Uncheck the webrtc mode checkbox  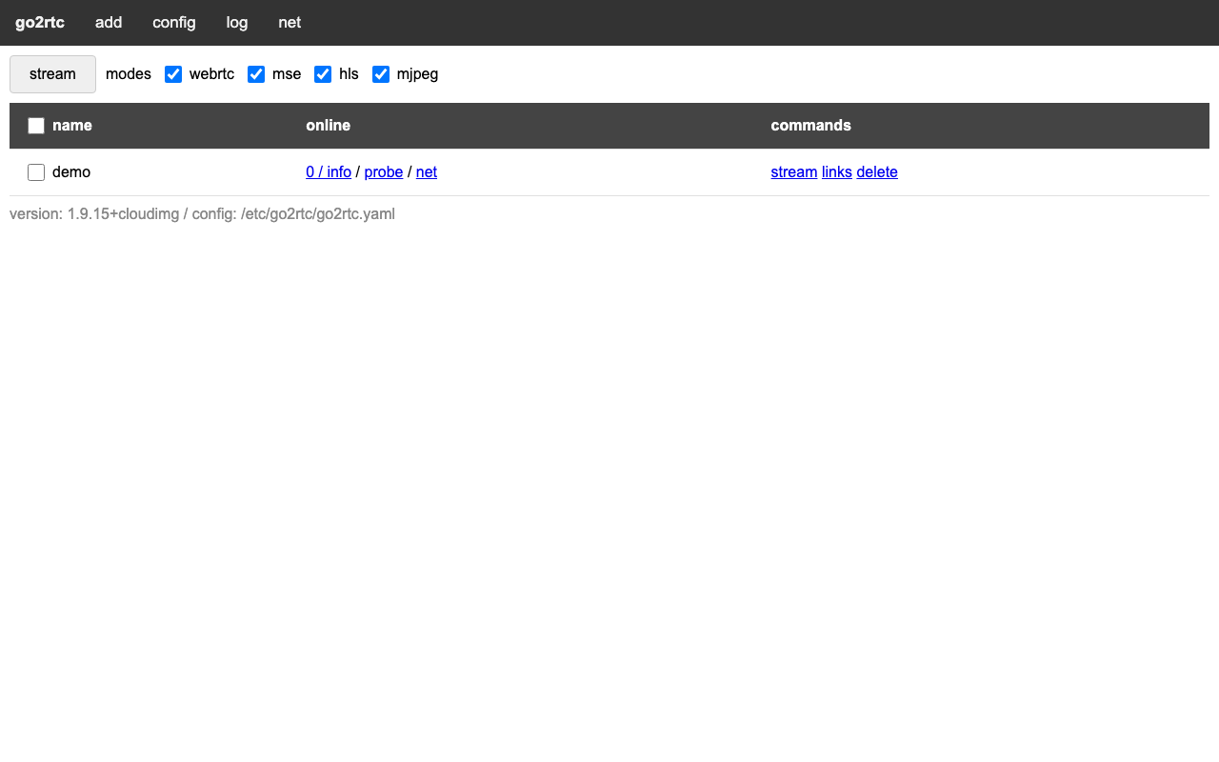(173, 74)
